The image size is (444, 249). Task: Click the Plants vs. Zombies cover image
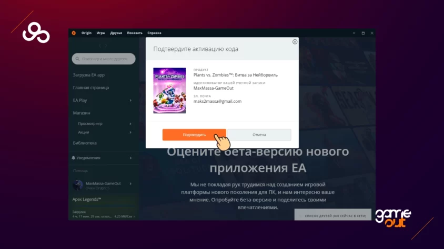[x=169, y=91]
